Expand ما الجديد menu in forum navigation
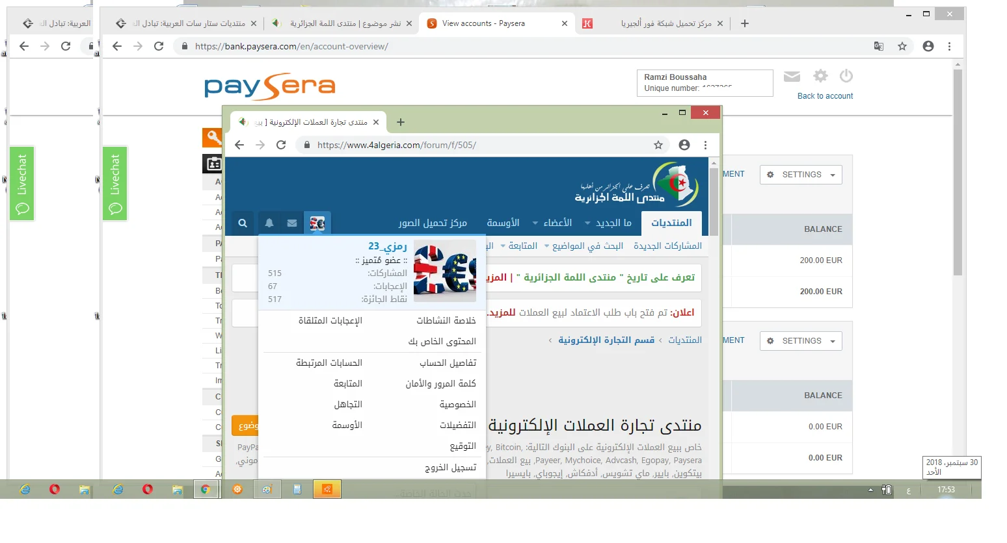The height and width of the screenshot is (543, 1007). point(608,223)
